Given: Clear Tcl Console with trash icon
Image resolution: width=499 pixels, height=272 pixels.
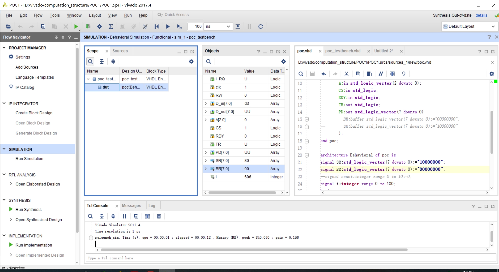Looking at the screenshot, I should (x=159, y=216).
